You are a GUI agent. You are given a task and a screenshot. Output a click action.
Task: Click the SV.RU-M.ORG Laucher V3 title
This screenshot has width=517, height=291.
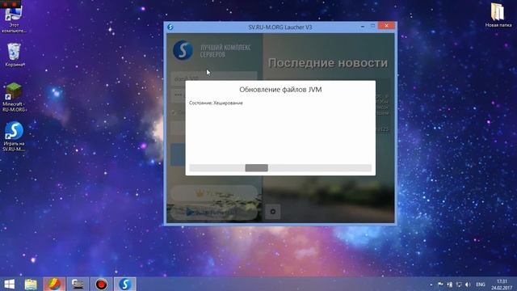(280, 27)
